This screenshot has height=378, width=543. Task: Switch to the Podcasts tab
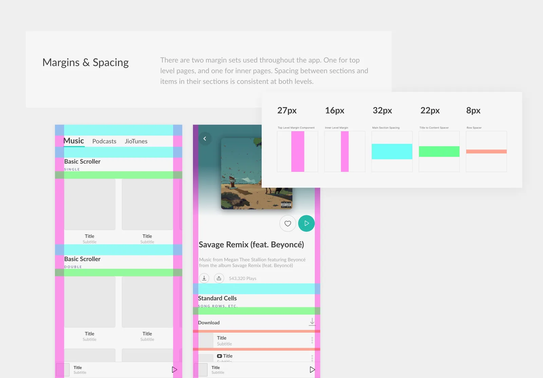[104, 141]
